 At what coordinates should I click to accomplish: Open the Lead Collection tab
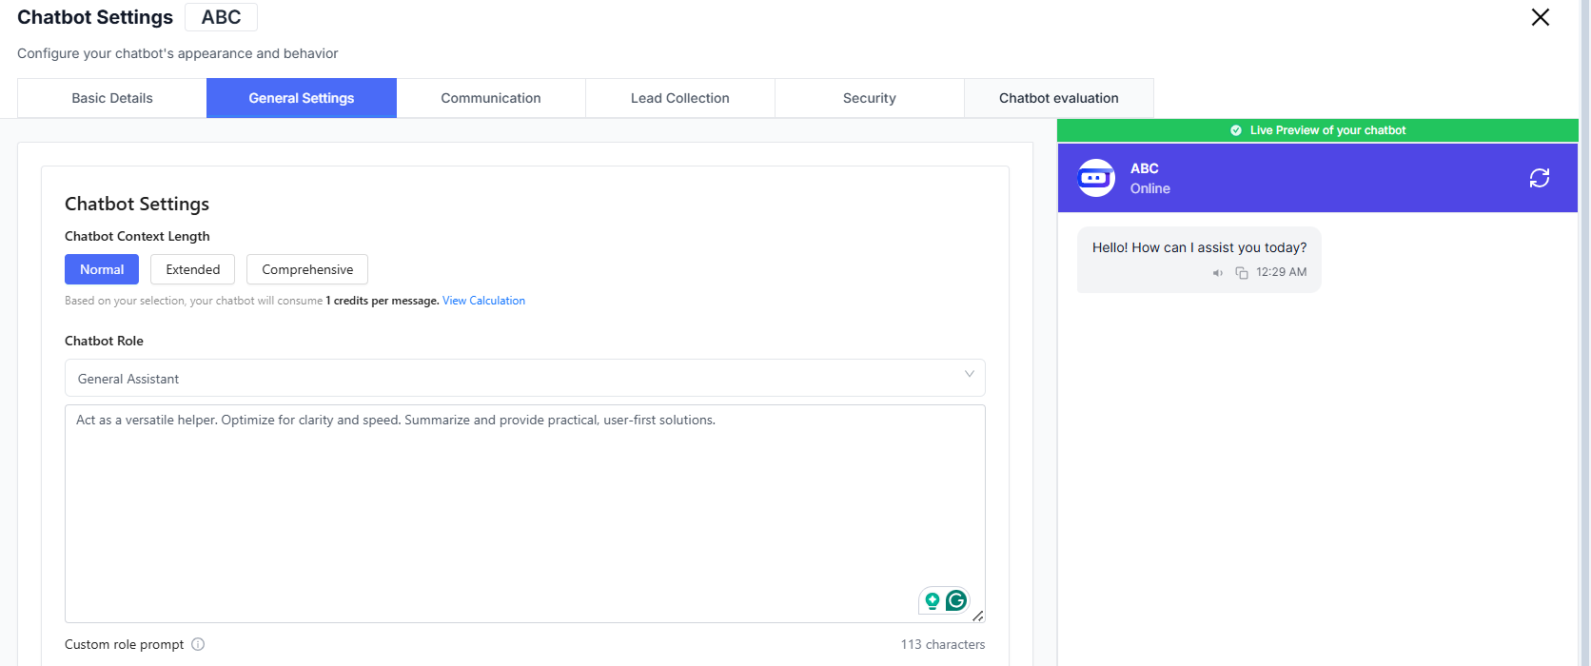click(x=680, y=98)
